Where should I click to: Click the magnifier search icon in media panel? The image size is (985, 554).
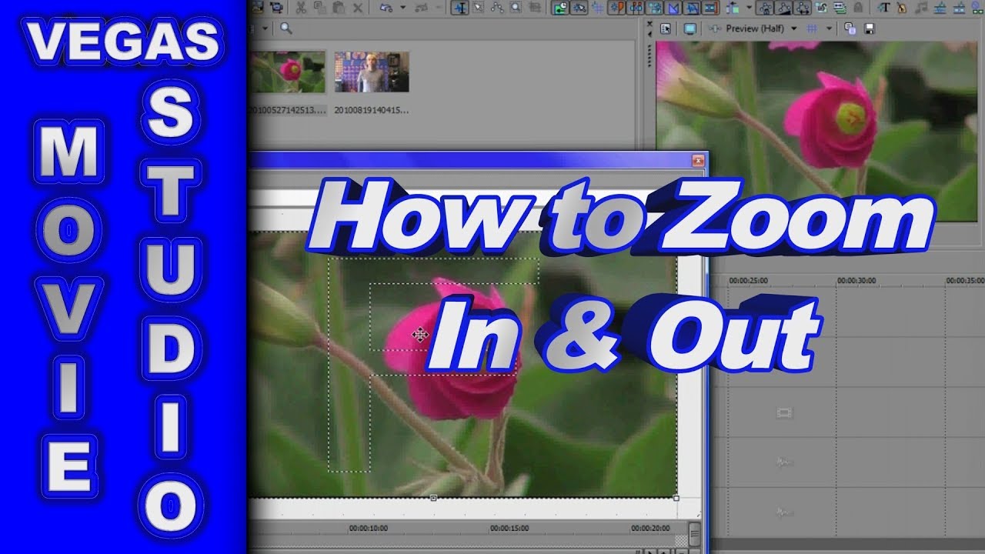point(285,28)
